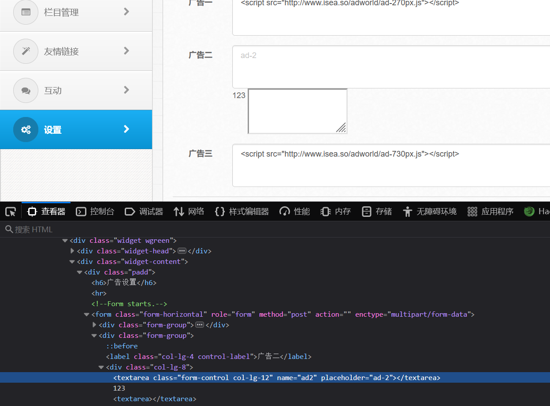Expand the 互动 menu chevron
This screenshot has height=406, width=550.
(126, 90)
